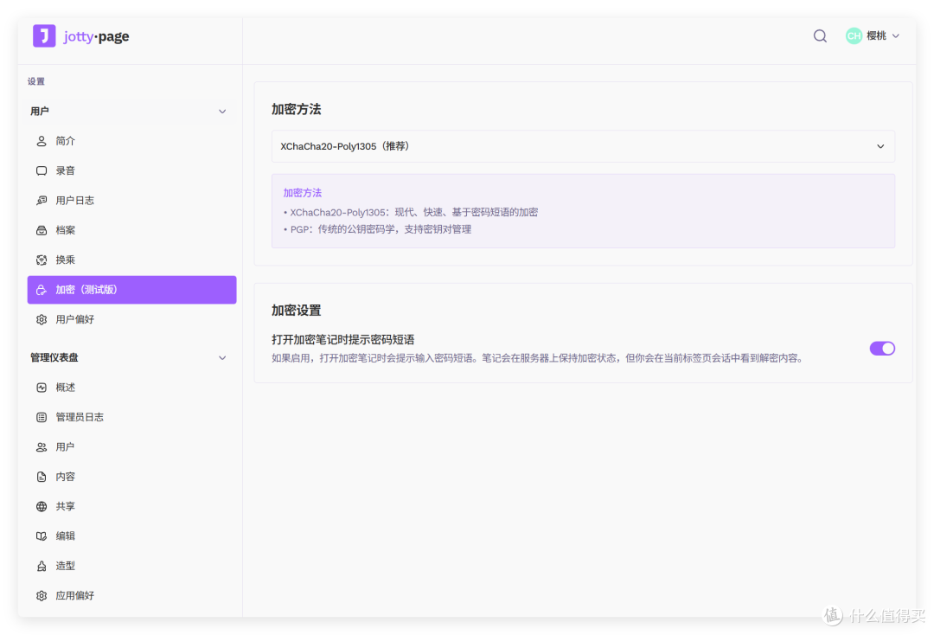Click the 管理仪表盘 section header
Screen dimensions: 934x635
point(54,358)
